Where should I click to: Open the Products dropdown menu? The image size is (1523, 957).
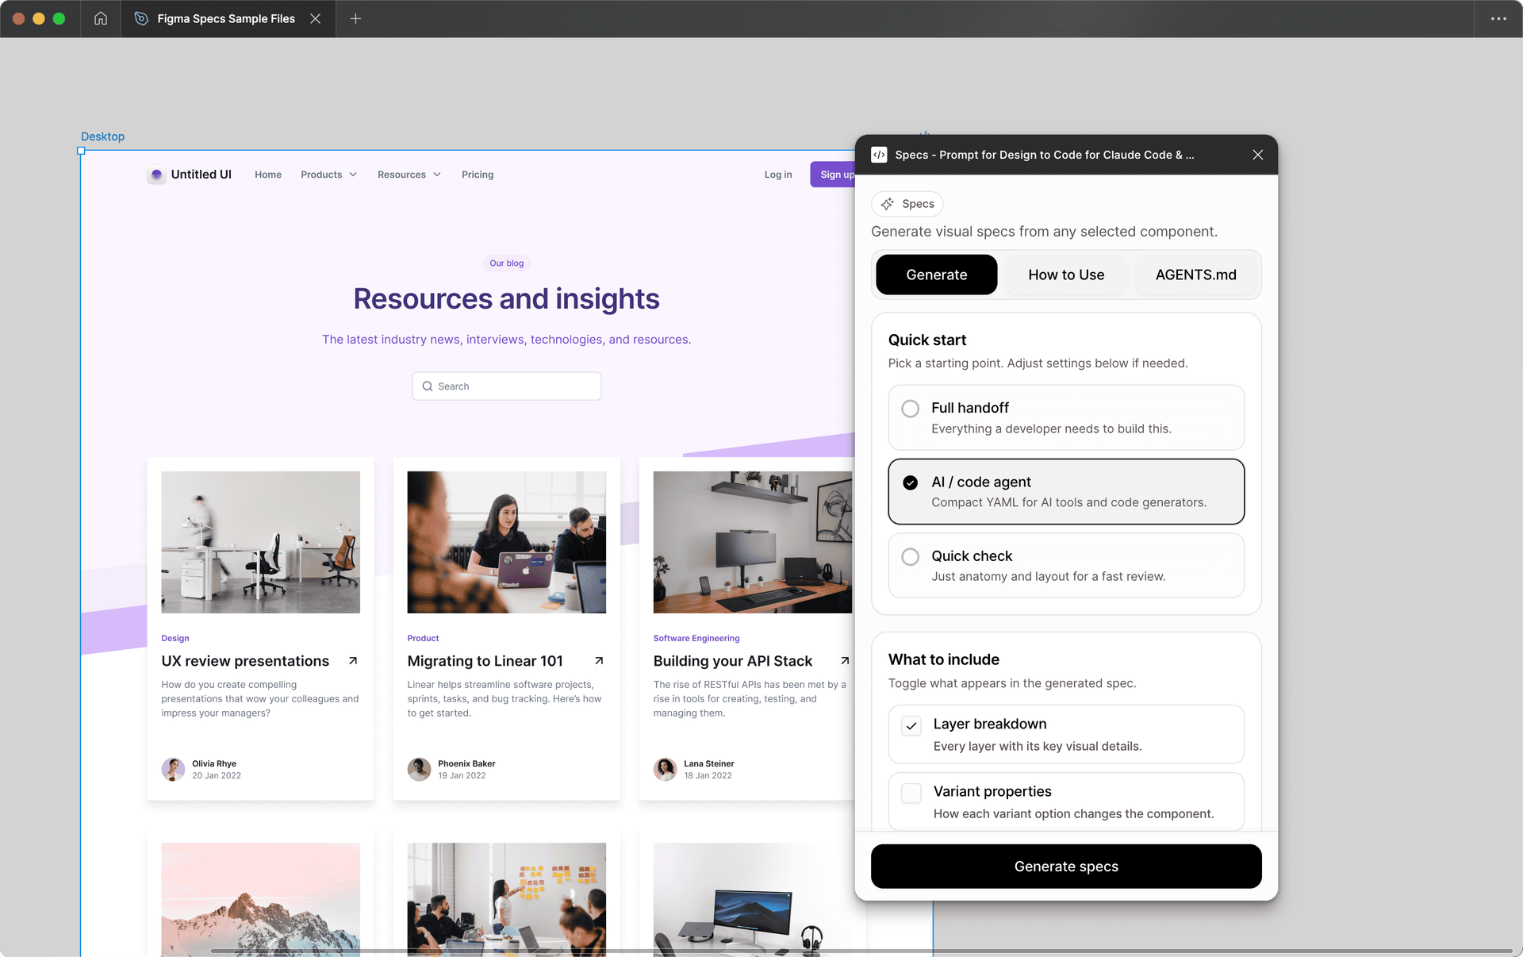click(x=328, y=175)
